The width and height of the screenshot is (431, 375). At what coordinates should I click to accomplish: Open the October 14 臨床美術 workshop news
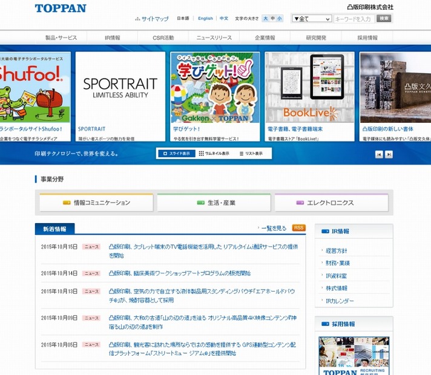click(x=180, y=273)
